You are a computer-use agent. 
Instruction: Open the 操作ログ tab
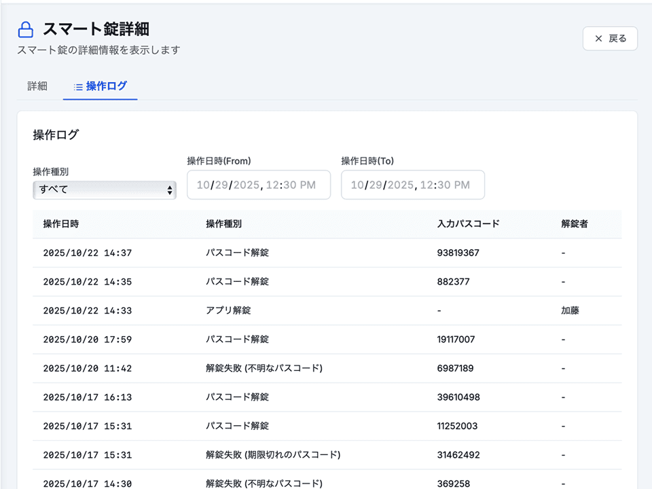click(101, 86)
